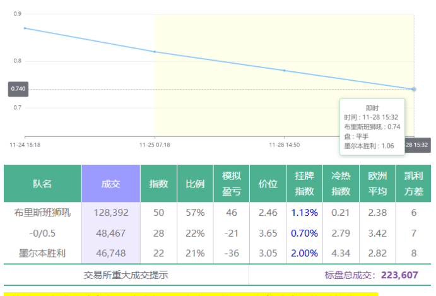The image size is (436, 296).
Task: Click the 标盘总成交 223,607 total
Action: click(371, 275)
